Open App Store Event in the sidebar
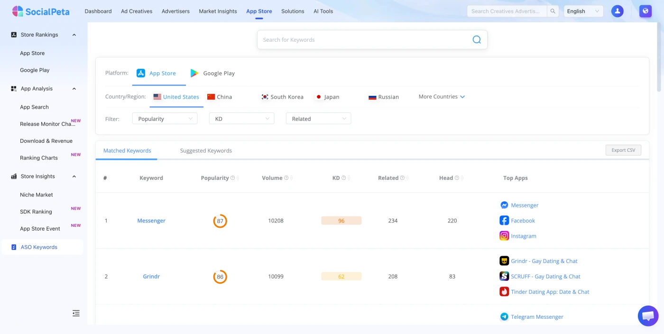The height and width of the screenshot is (334, 664). click(40, 229)
